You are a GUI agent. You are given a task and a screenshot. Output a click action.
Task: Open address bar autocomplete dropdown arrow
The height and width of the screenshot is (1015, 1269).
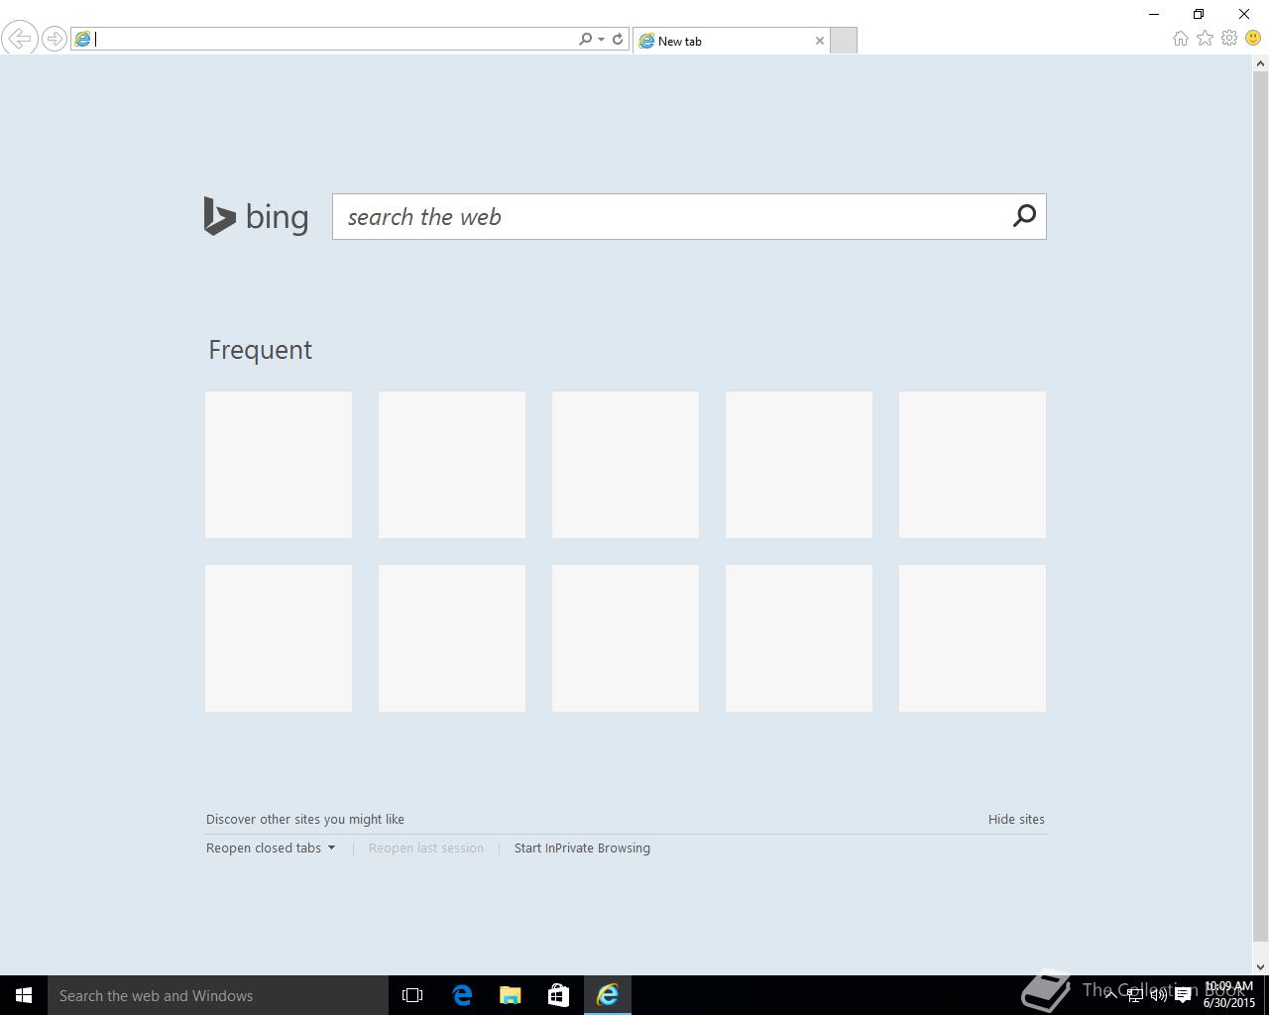click(x=601, y=40)
